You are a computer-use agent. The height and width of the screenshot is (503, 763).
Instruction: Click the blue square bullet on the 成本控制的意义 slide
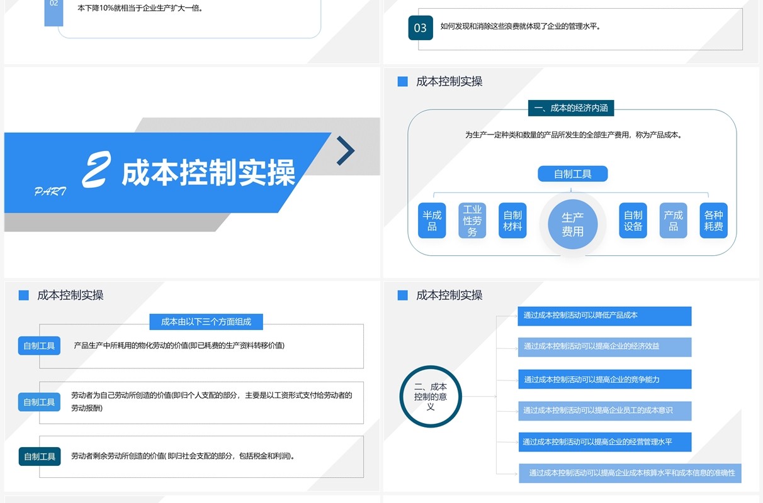tap(403, 296)
